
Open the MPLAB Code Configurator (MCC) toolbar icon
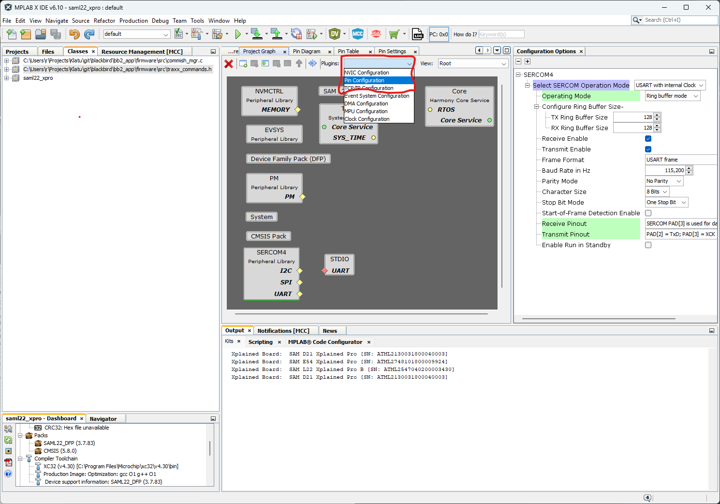[x=357, y=34]
